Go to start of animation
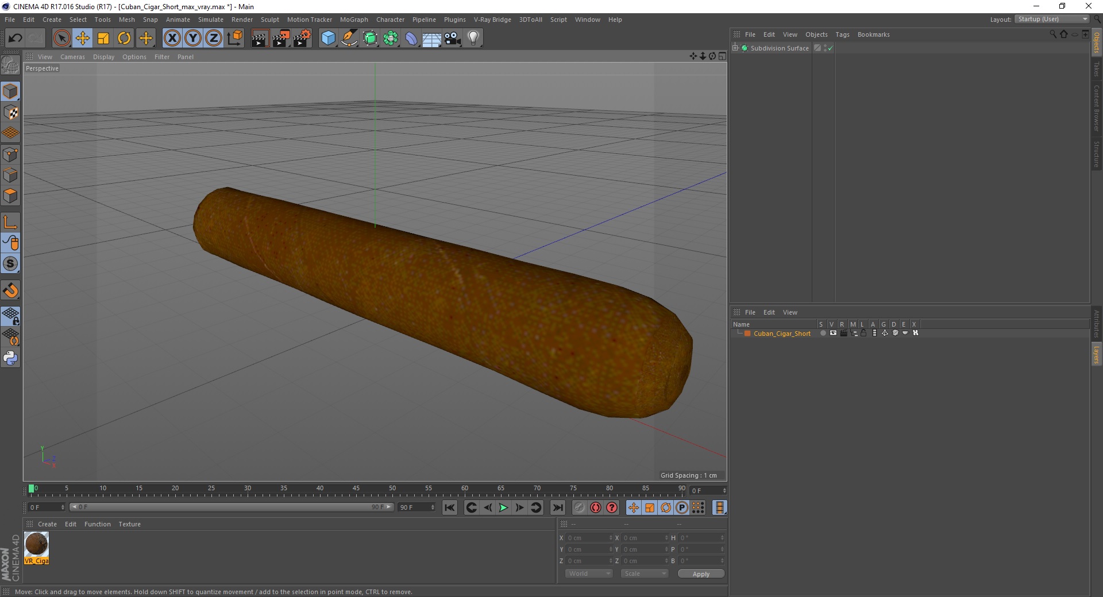 (450, 507)
